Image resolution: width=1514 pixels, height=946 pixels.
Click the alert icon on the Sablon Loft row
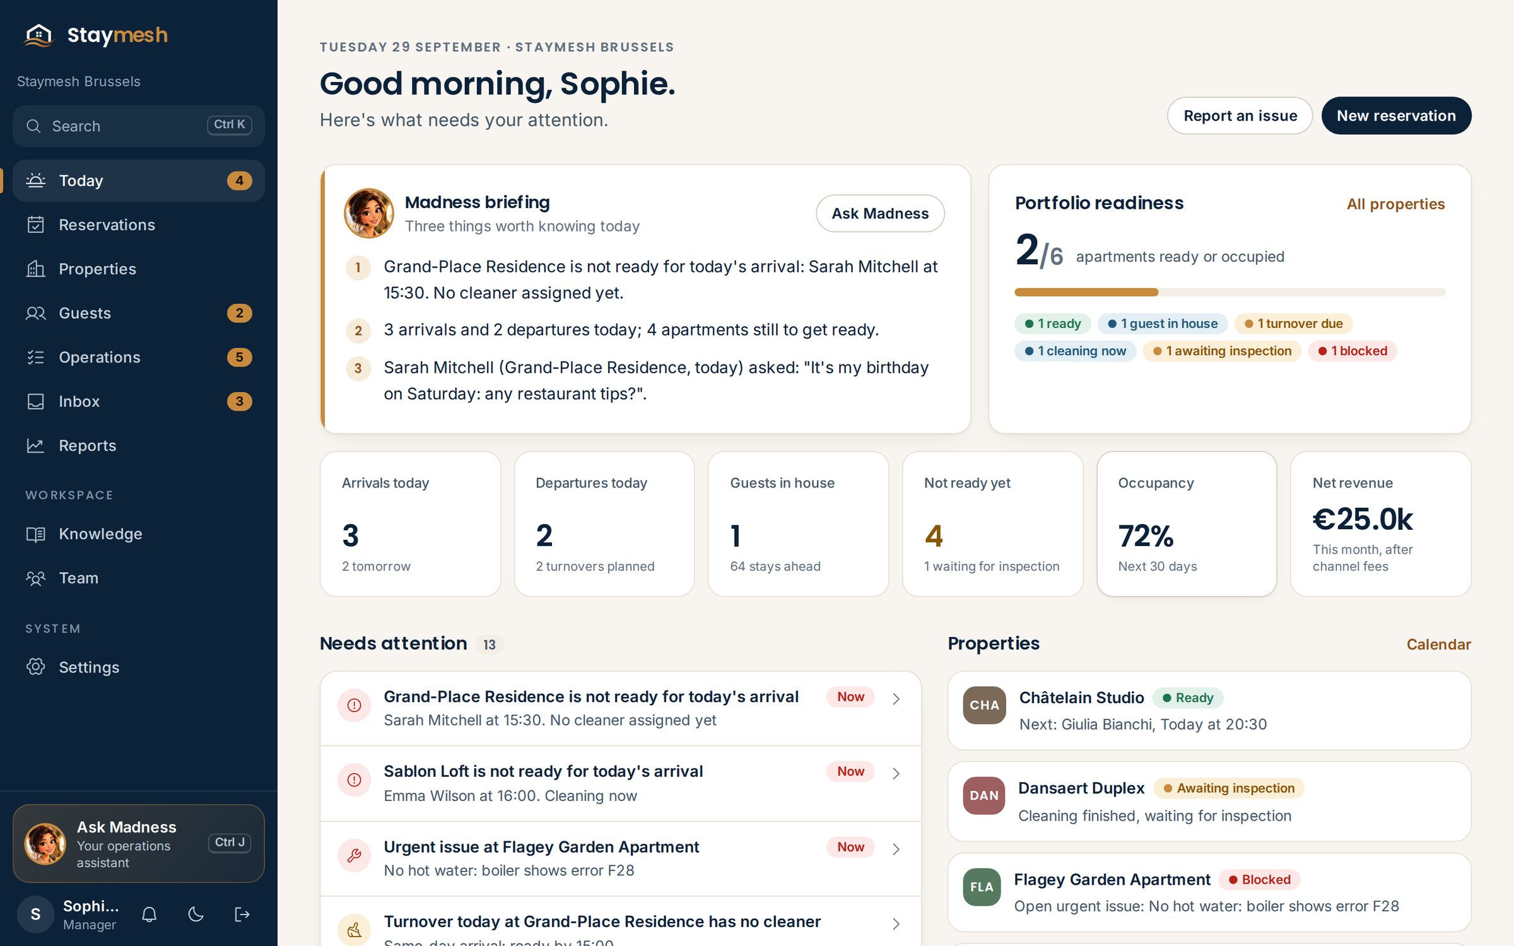click(x=355, y=780)
